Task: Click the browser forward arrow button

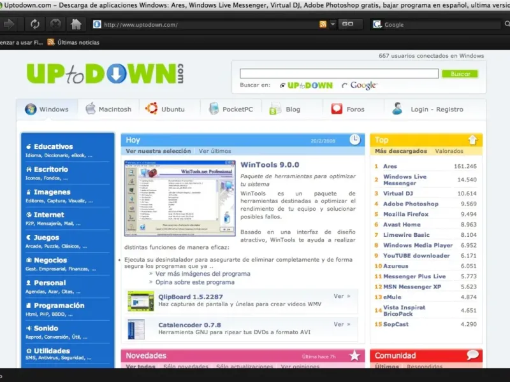Action: pos(9,24)
